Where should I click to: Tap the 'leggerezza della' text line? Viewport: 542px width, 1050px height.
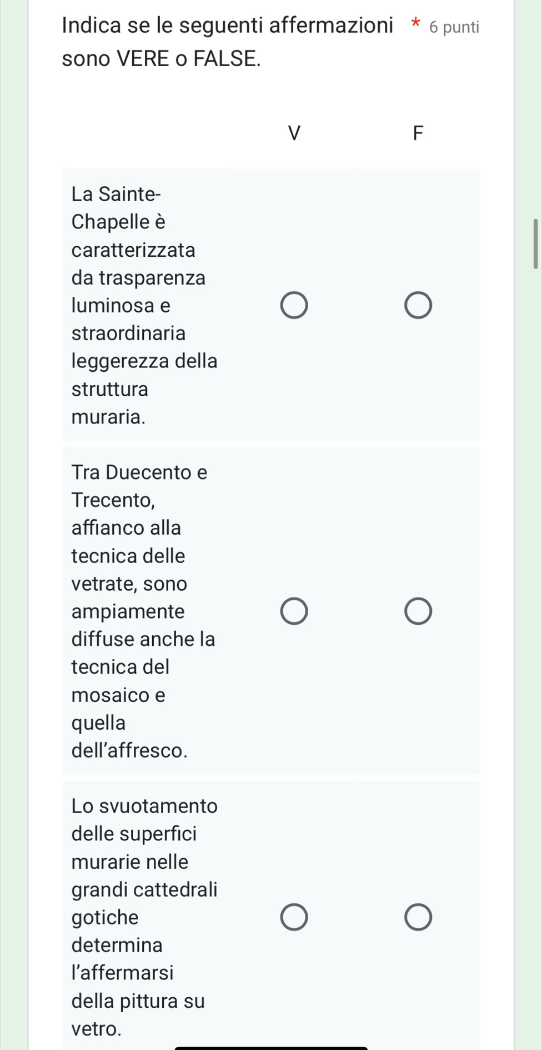click(144, 361)
